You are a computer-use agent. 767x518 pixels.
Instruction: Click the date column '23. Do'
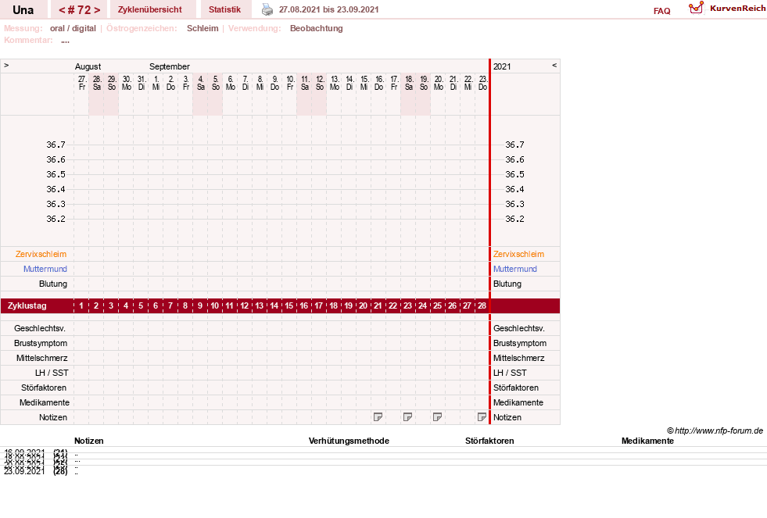click(483, 83)
